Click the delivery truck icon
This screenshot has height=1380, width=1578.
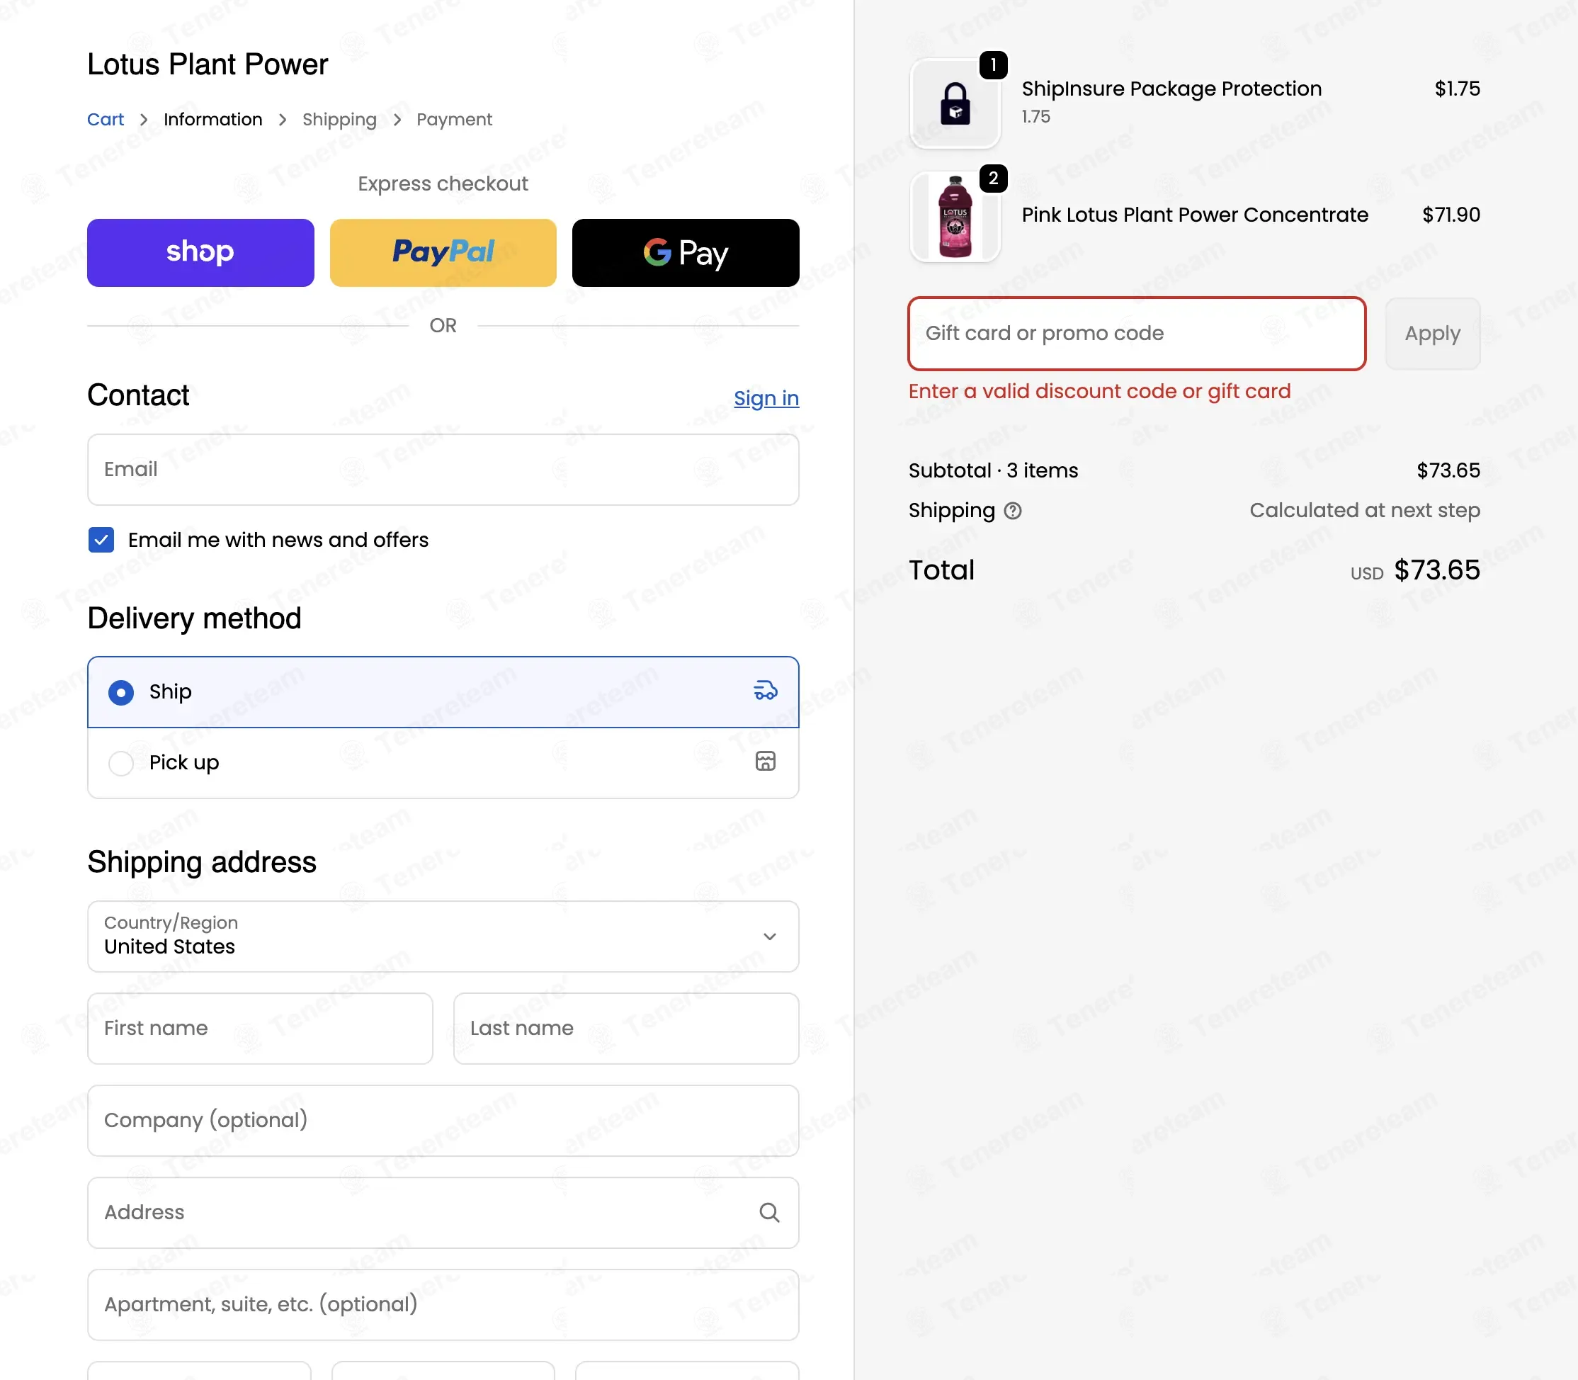click(x=765, y=691)
